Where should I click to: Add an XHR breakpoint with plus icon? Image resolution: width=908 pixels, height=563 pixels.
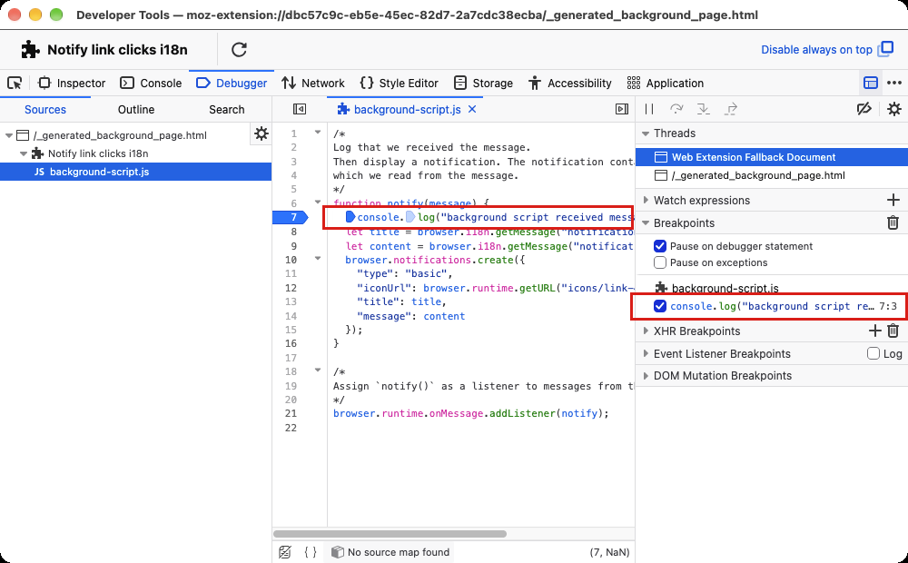(x=875, y=331)
